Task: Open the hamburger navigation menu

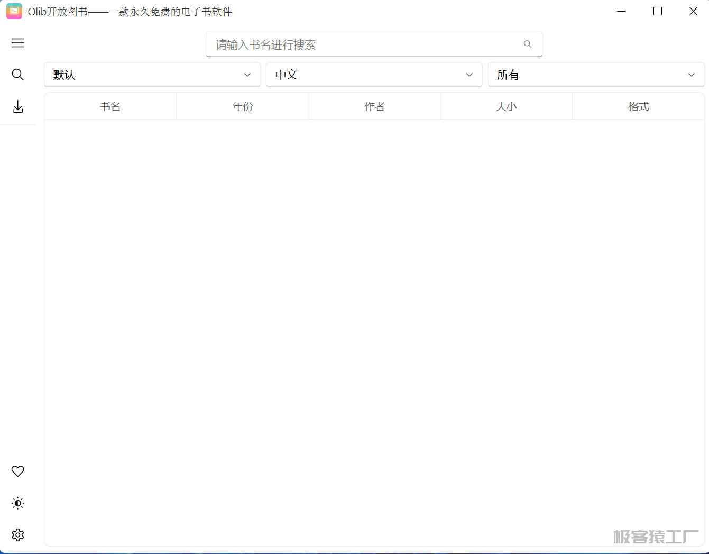Action: (x=18, y=43)
